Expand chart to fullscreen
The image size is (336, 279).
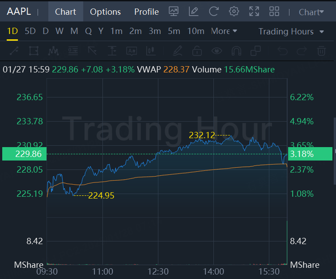click(x=254, y=12)
